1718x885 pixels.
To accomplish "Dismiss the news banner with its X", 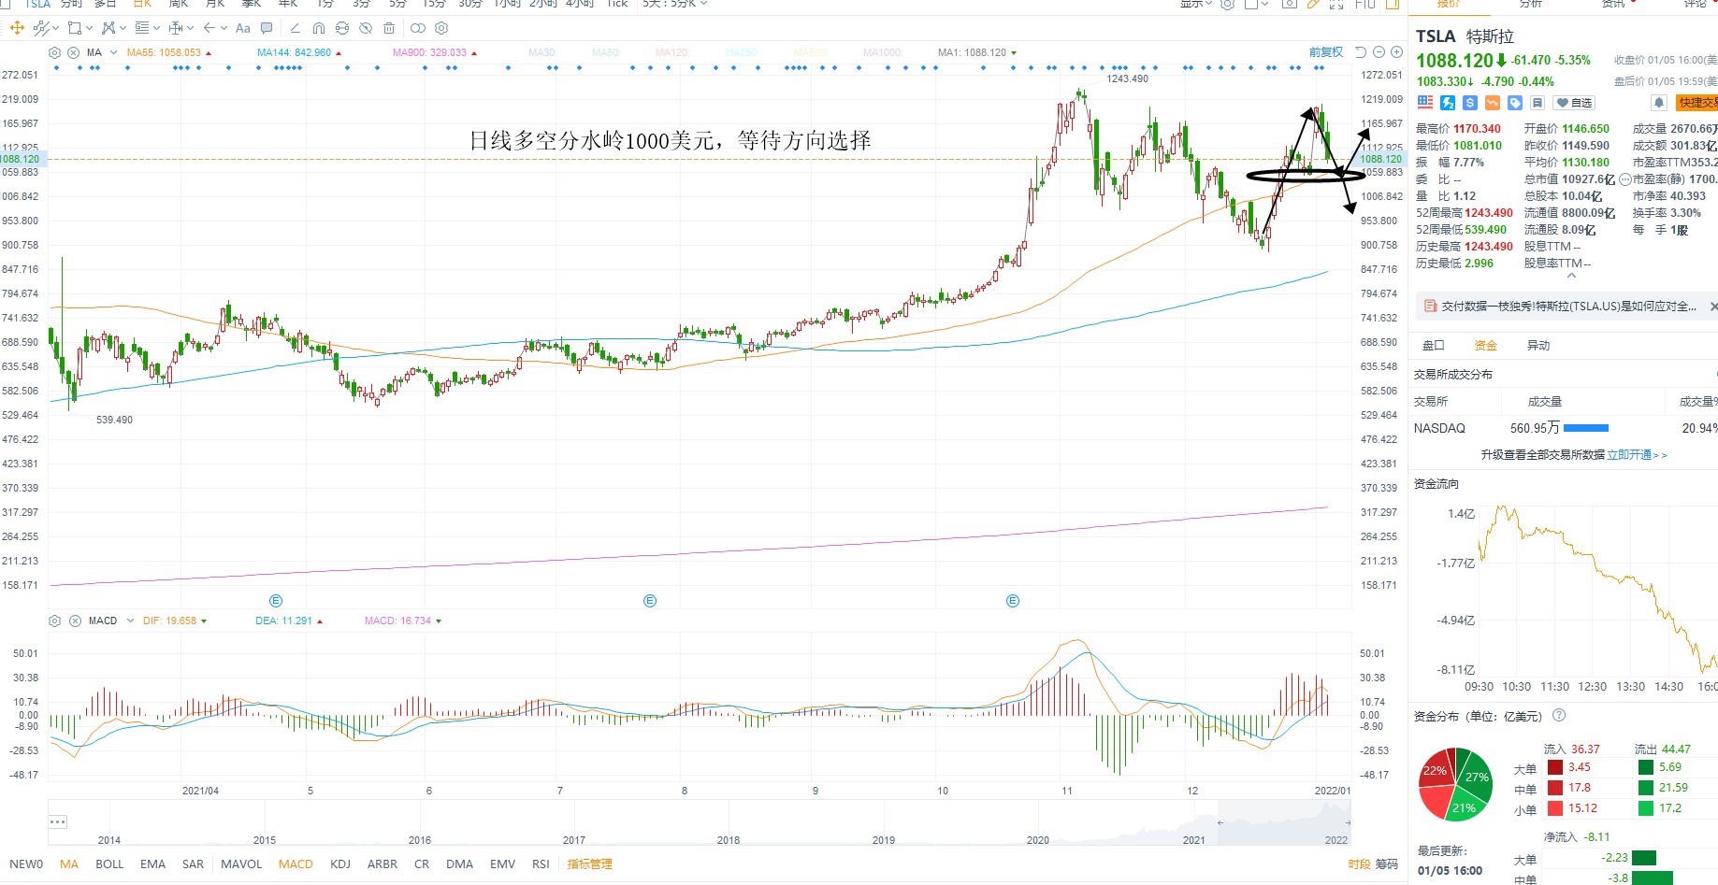I will (x=1713, y=307).
